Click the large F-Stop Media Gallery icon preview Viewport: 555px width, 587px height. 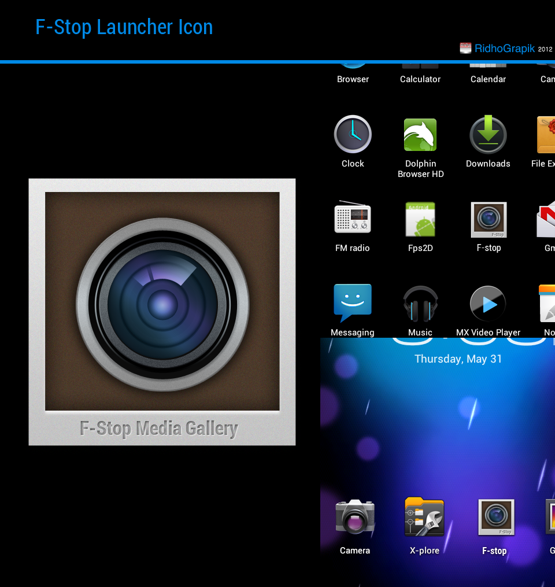(x=162, y=312)
